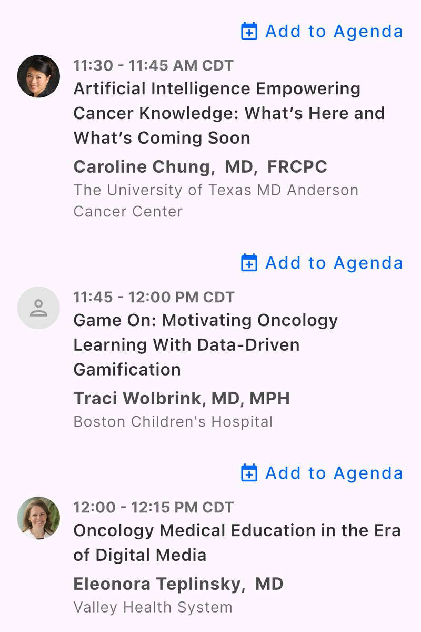
Task: Add the 12:00 PM session to agenda
Action: click(x=322, y=473)
